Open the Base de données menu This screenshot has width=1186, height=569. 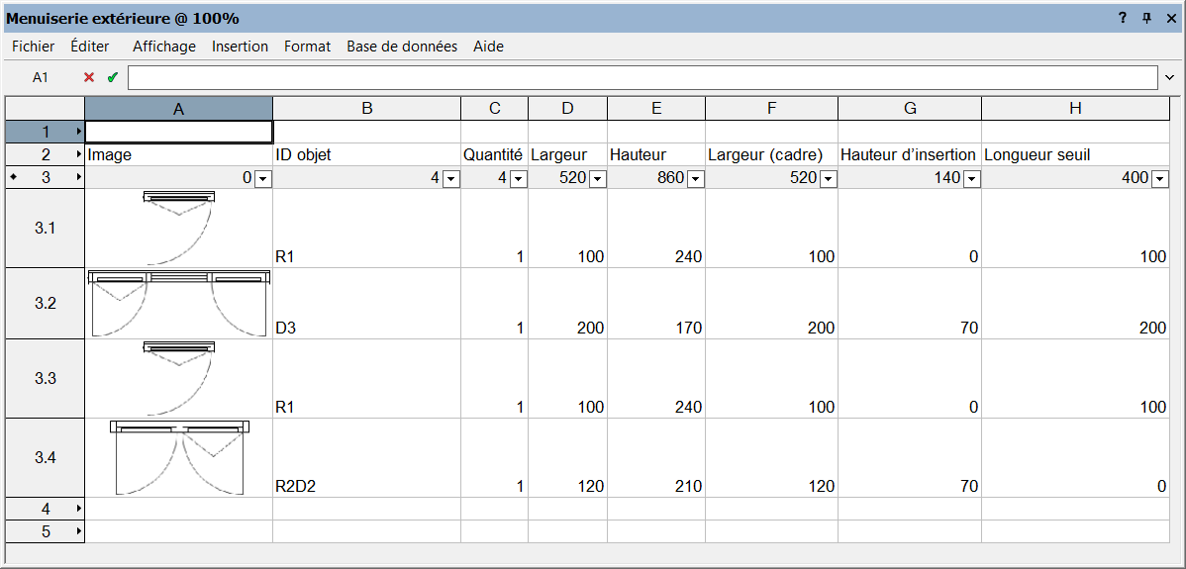coord(401,47)
